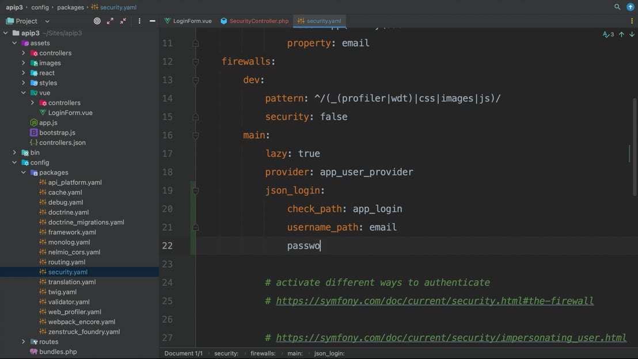Toggle fold marker on main line
The image size is (638, 359).
(196, 135)
